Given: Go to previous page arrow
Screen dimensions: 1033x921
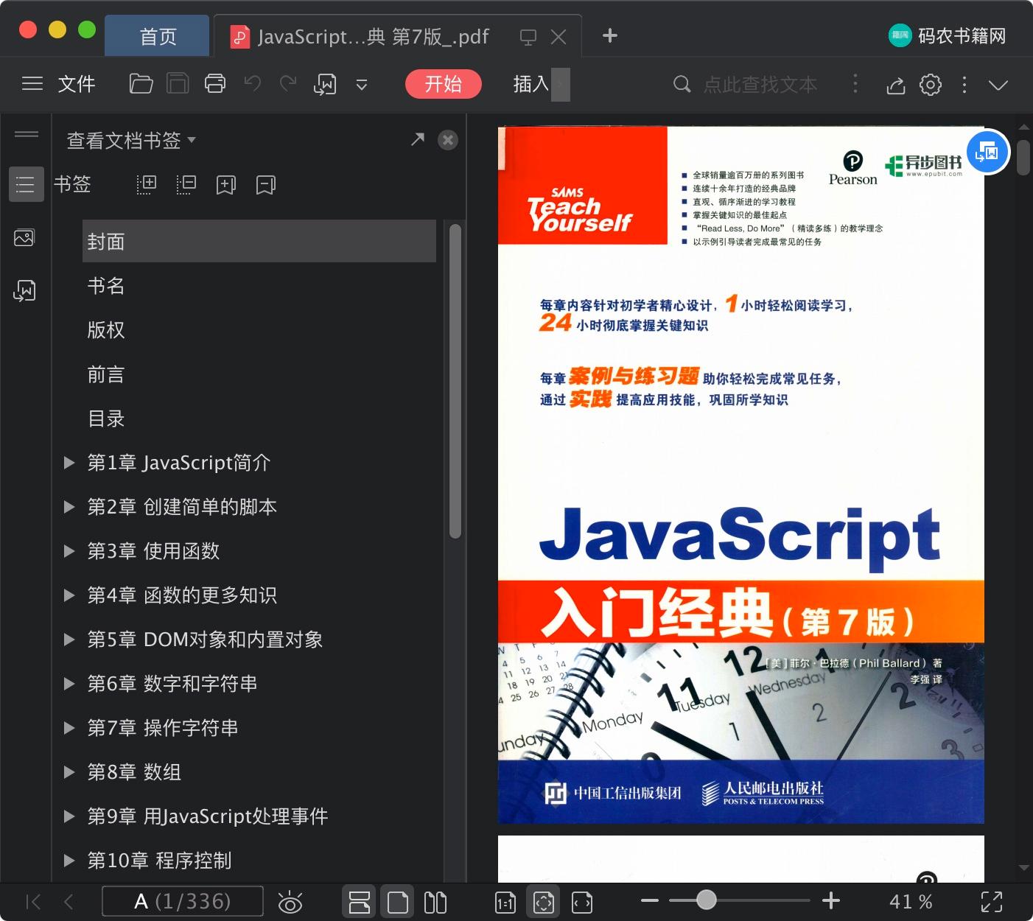Looking at the screenshot, I should 69,902.
